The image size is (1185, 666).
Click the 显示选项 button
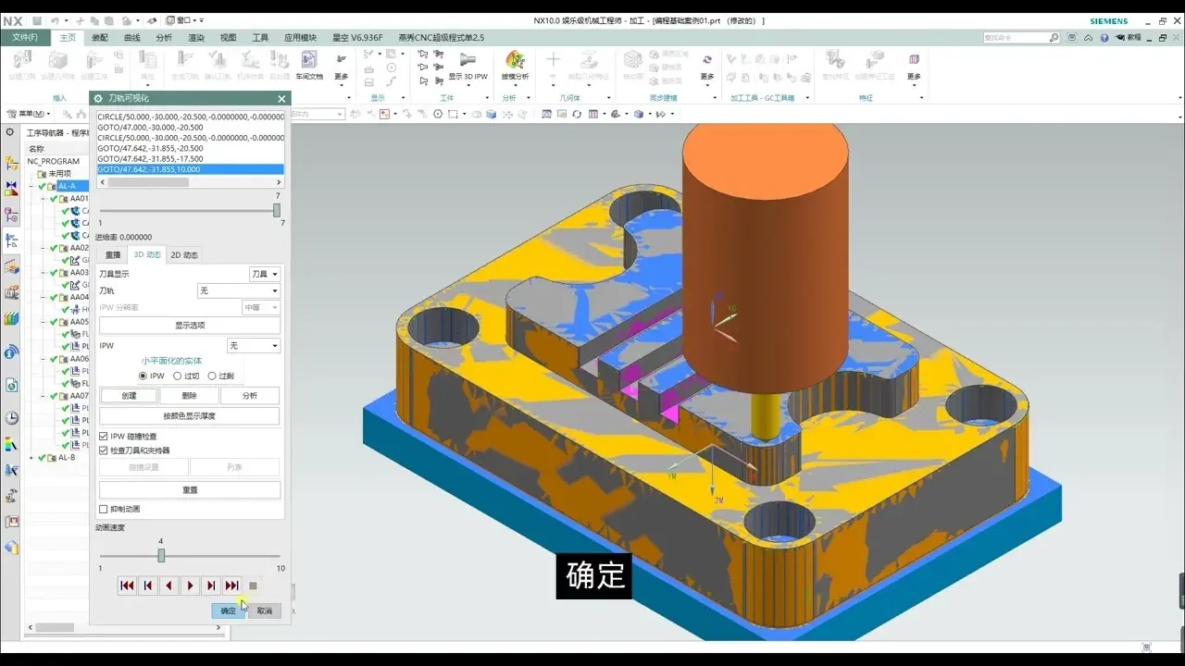(x=190, y=326)
